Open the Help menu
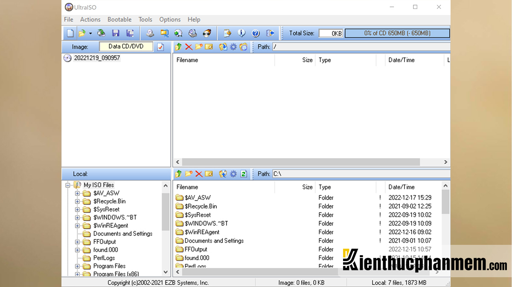 point(194,20)
